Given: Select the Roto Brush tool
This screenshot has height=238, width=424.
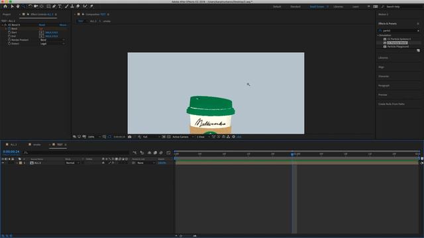Looking at the screenshot, I should pyautogui.click(x=85, y=6).
